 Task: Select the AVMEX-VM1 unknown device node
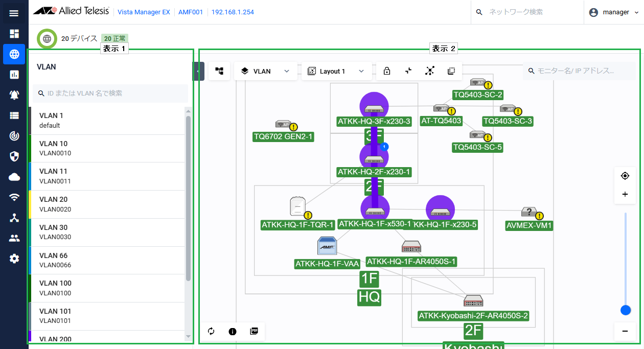pos(529,213)
